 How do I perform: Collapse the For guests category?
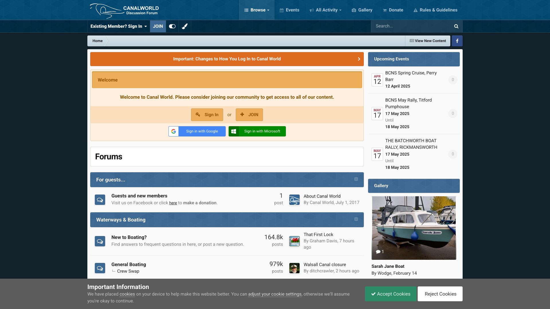[356, 179]
